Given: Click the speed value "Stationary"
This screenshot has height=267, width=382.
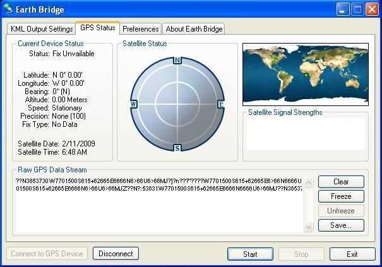Looking at the screenshot, I should (x=67, y=108).
